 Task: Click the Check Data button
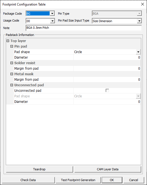[x=28, y=180]
